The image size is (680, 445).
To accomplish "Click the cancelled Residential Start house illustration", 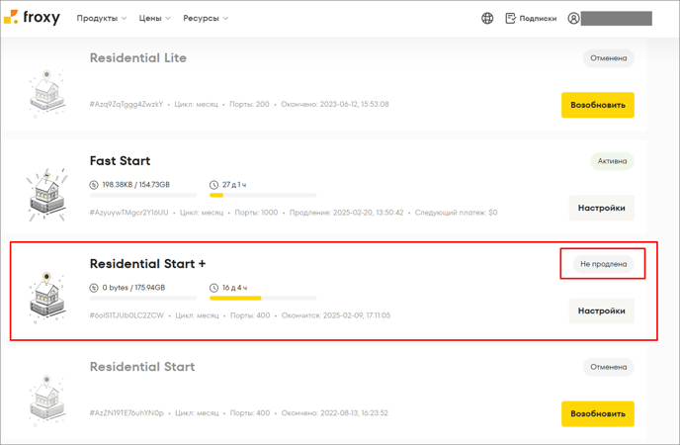I will pos(46,400).
